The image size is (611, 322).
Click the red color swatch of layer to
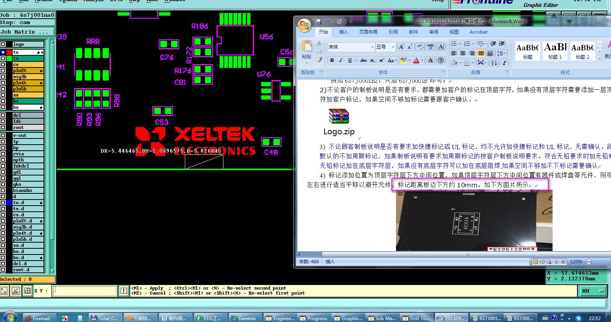click(x=9, y=52)
